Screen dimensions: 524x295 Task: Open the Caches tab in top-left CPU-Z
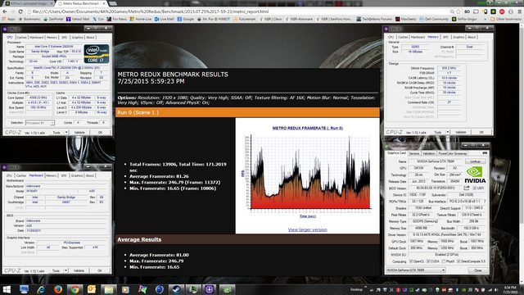click(x=22, y=38)
